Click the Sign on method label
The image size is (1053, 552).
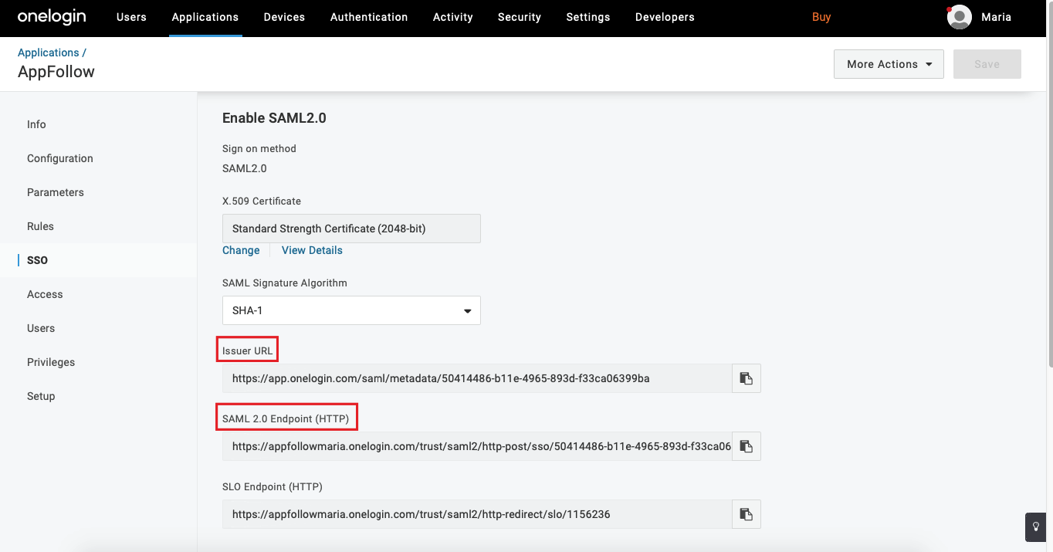(x=259, y=148)
